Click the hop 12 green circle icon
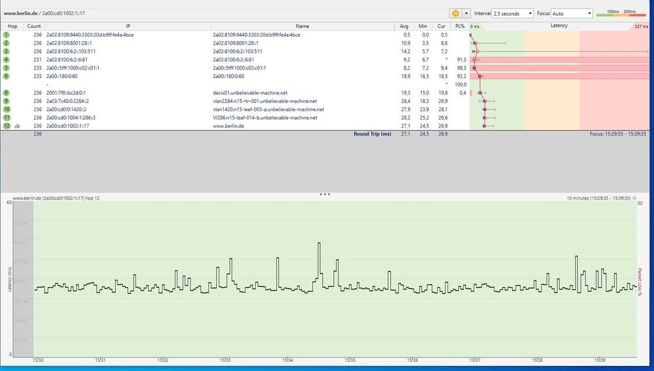The width and height of the screenshot is (654, 371). coord(7,126)
